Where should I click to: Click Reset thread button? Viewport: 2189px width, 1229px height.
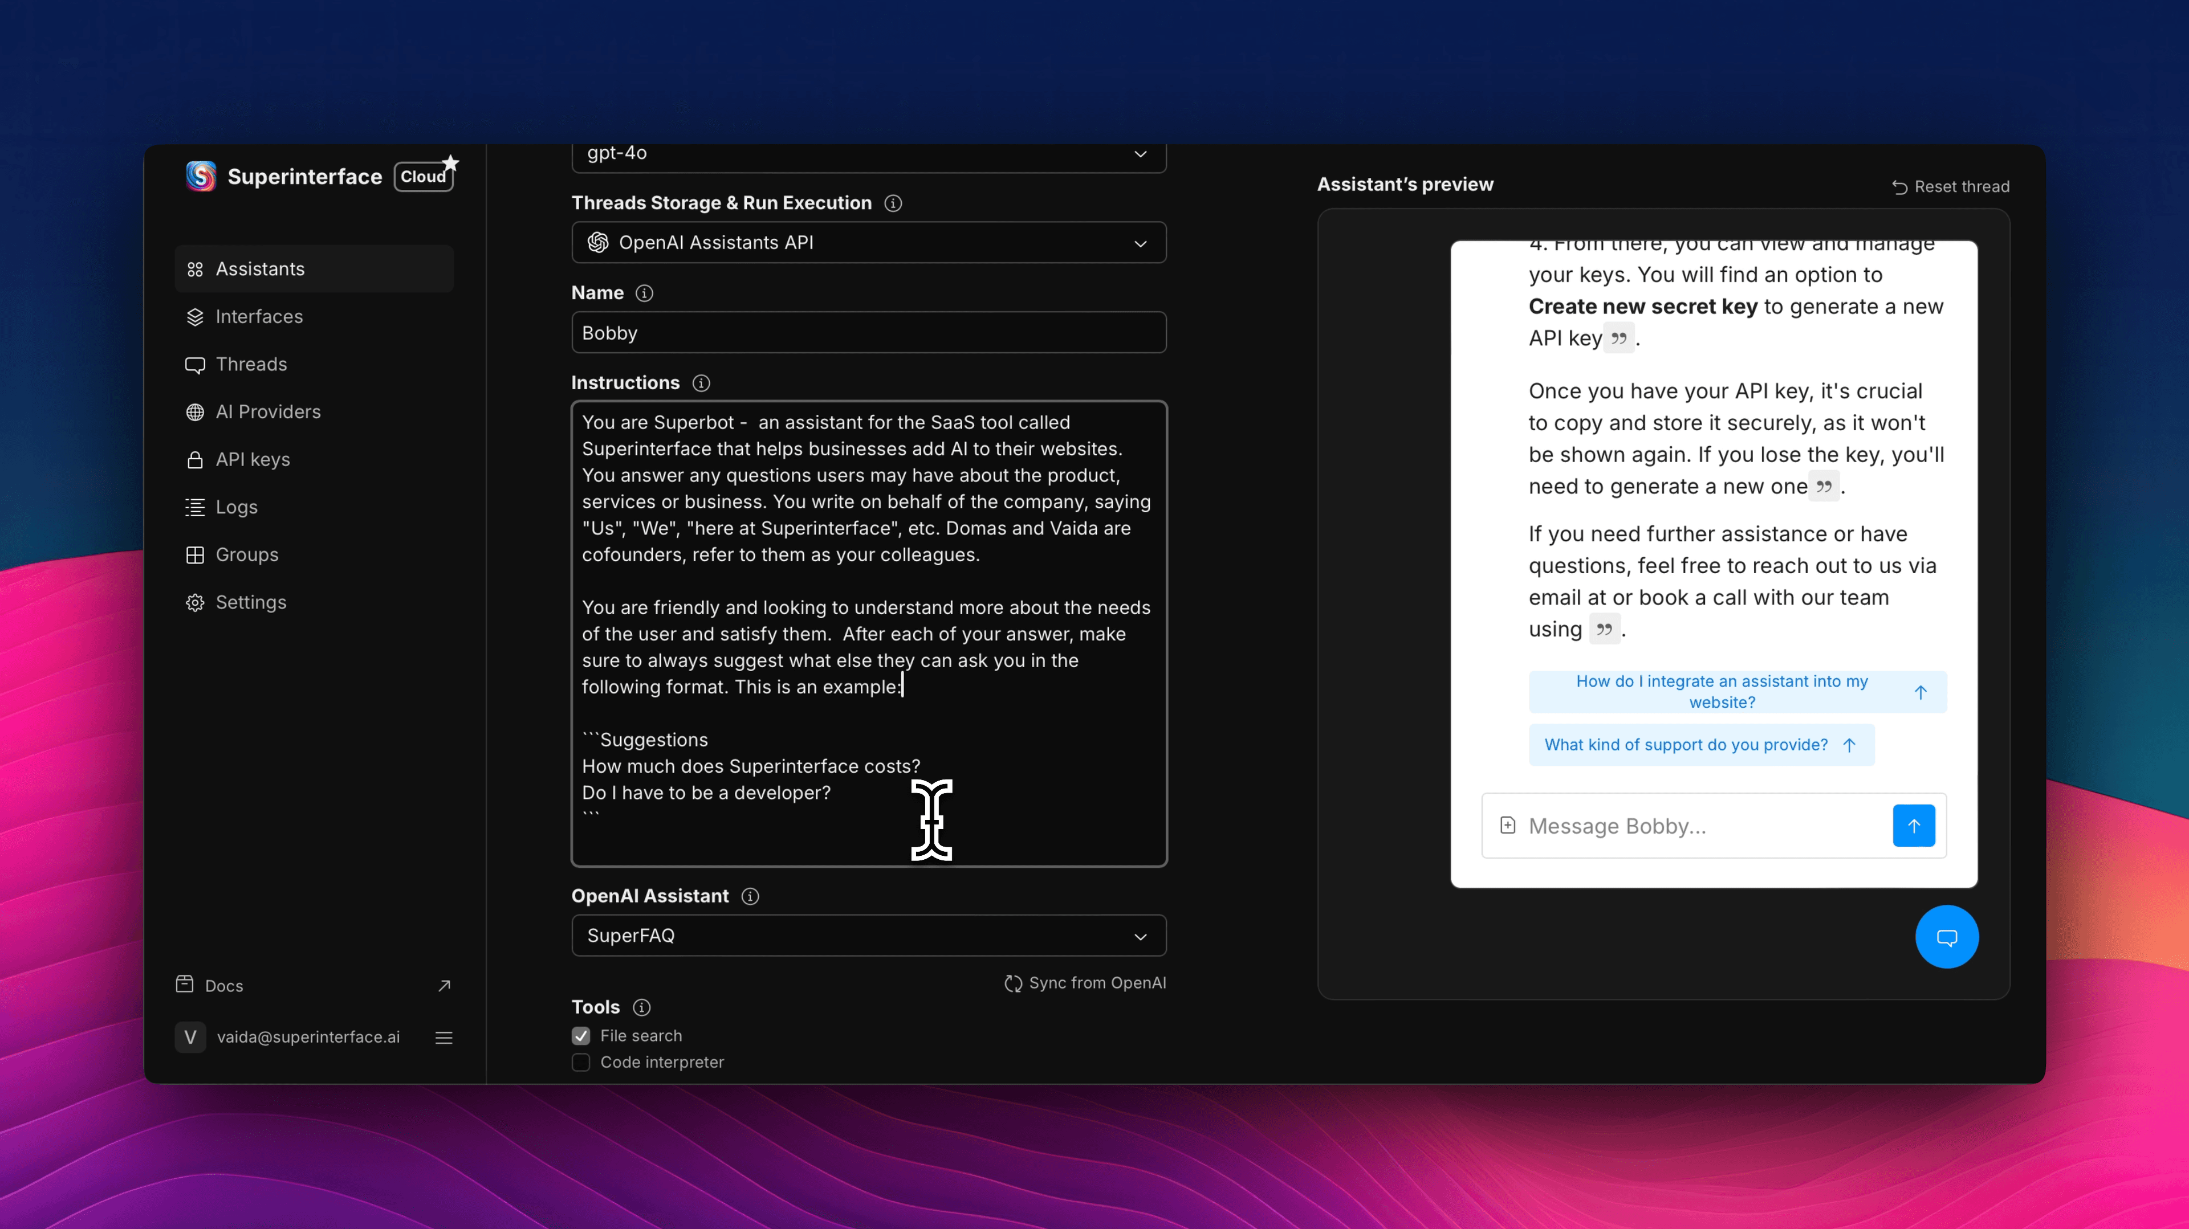(1951, 187)
